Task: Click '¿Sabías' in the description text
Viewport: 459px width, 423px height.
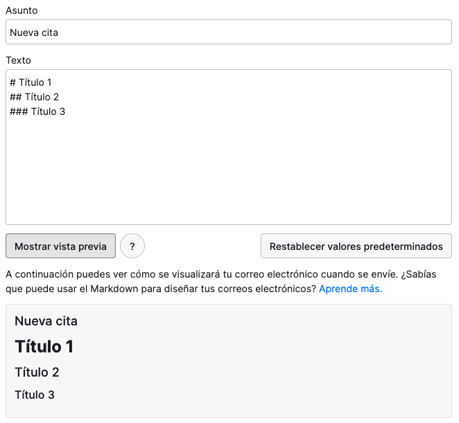Action: 419,274
